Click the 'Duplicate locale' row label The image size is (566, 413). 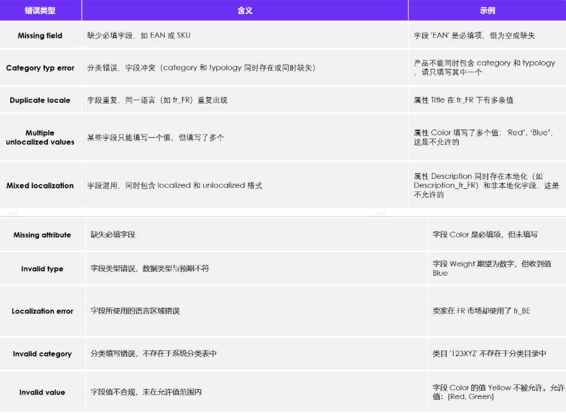tap(40, 100)
